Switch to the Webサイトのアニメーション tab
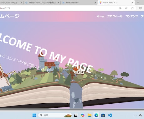Viewport: 144px width, 119px height. tap(42, 3)
